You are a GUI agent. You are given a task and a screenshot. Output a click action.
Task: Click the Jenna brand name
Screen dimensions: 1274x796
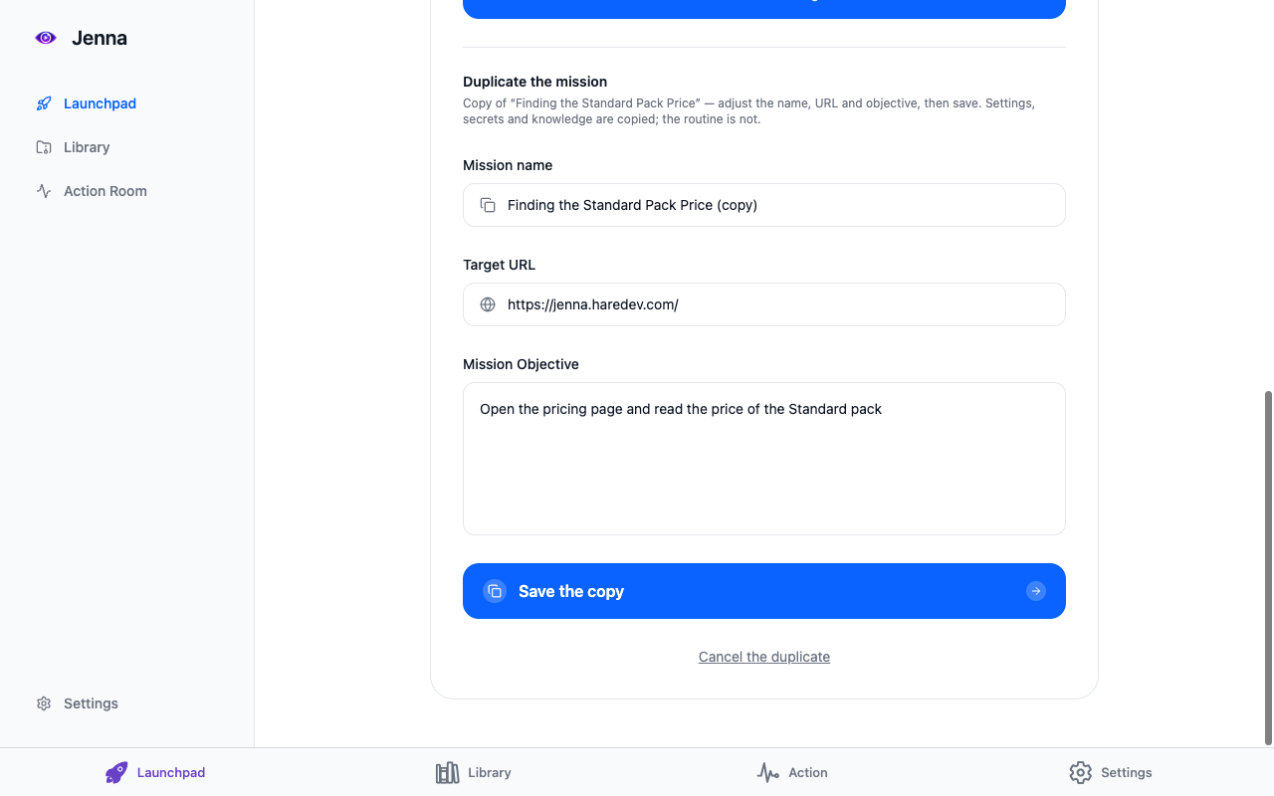pos(100,38)
